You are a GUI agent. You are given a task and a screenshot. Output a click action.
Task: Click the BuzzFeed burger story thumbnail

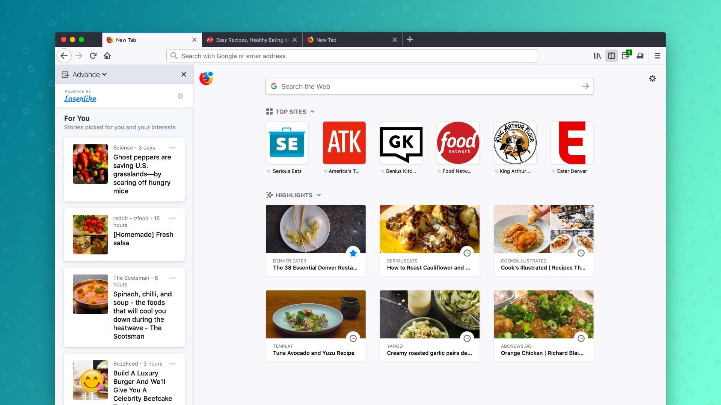(90, 380)
